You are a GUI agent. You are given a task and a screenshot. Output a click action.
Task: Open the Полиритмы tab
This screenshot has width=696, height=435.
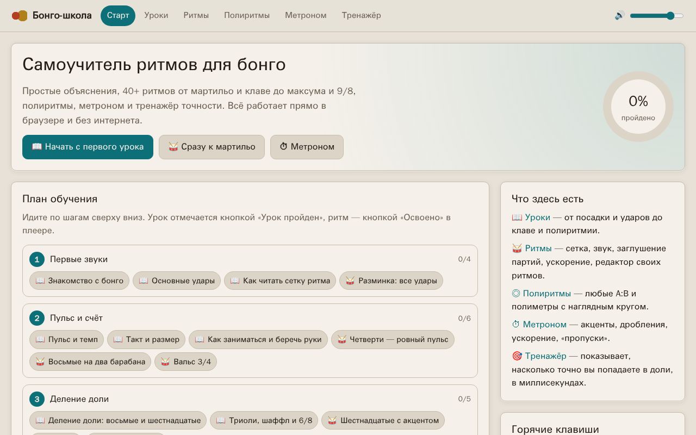(247, 15)
